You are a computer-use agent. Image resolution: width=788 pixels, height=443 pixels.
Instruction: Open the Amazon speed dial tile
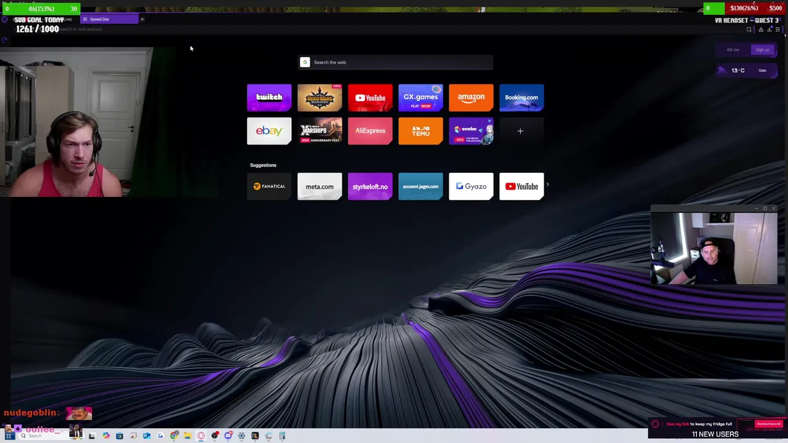pyautogui.click(x=471, y=97)
